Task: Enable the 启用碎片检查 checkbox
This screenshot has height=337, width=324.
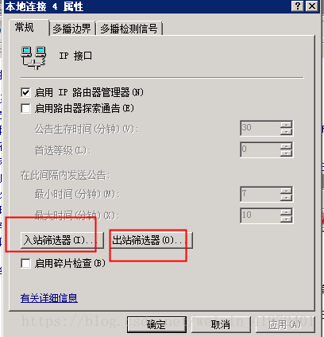Action: 25,263
